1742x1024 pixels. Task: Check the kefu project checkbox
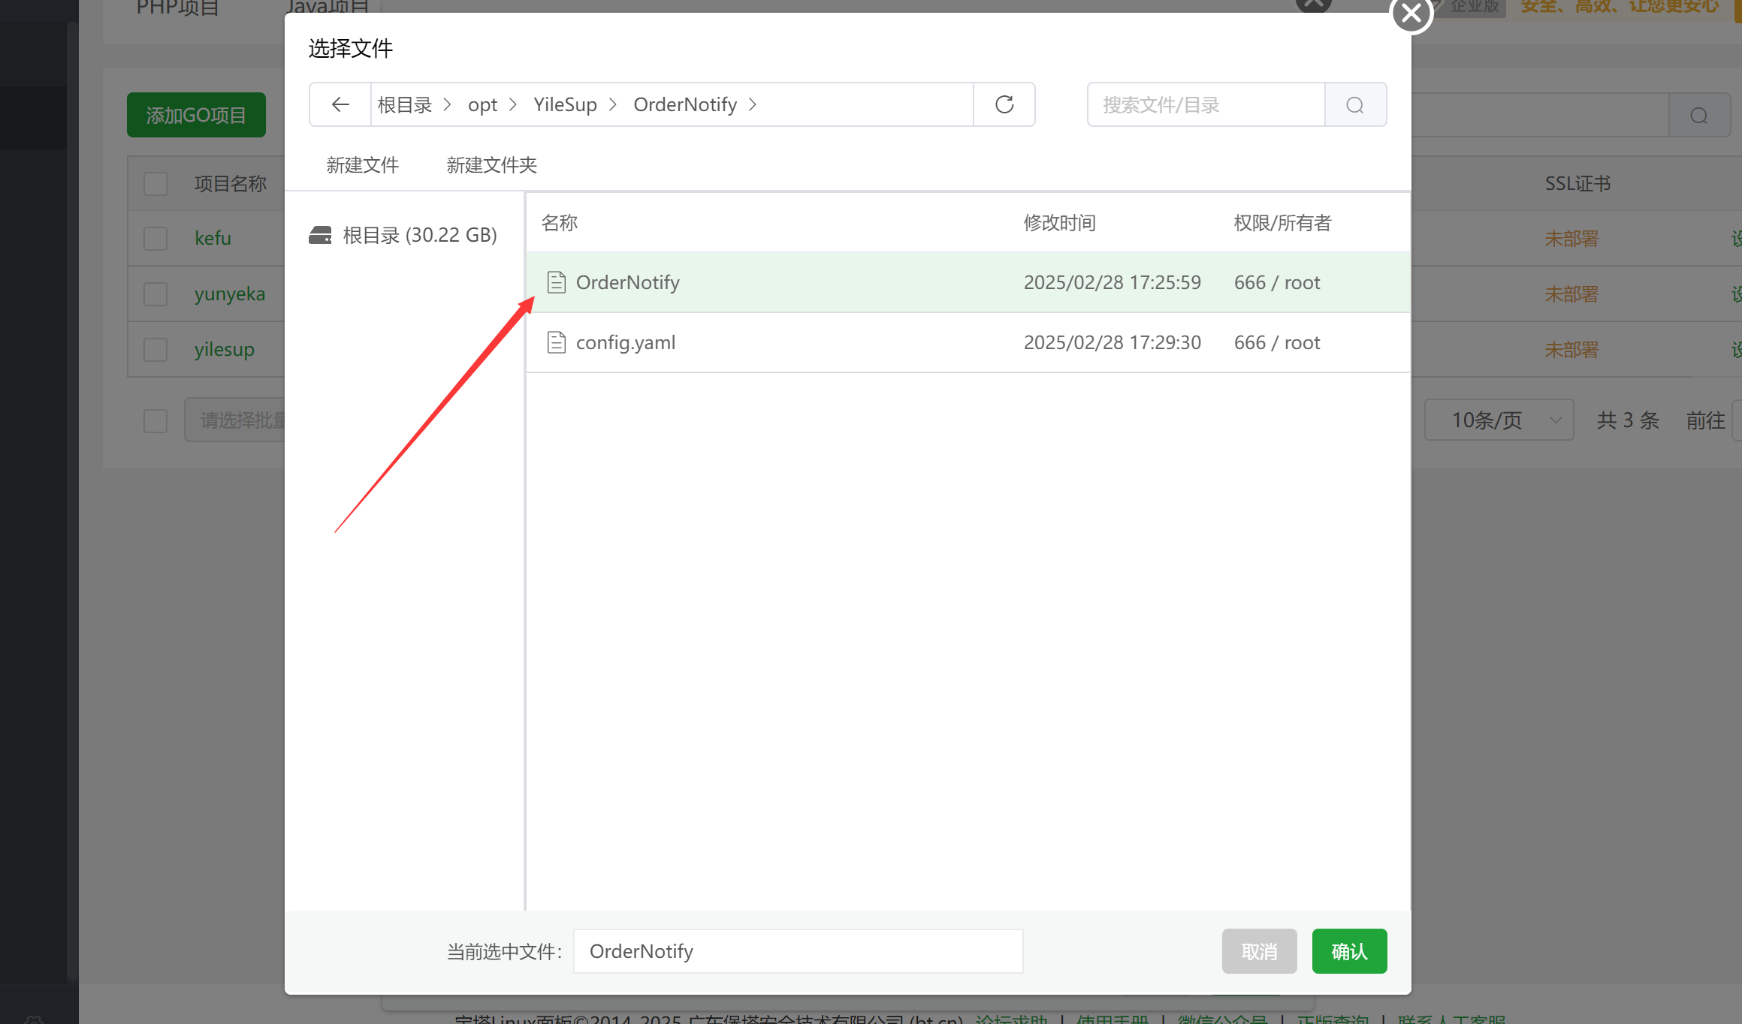pos(155,239)
